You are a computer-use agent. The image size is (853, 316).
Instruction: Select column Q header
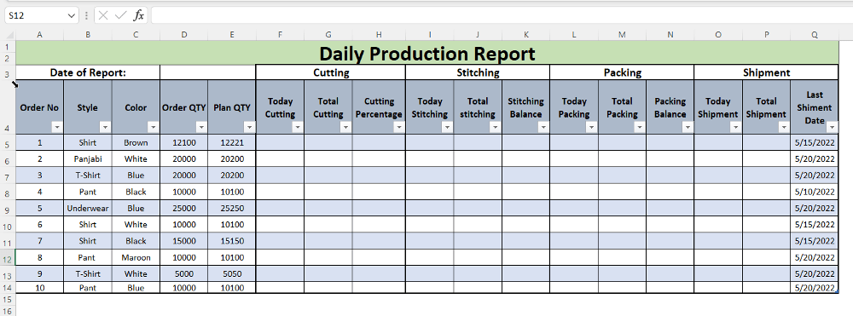click(x=815, y=35)
